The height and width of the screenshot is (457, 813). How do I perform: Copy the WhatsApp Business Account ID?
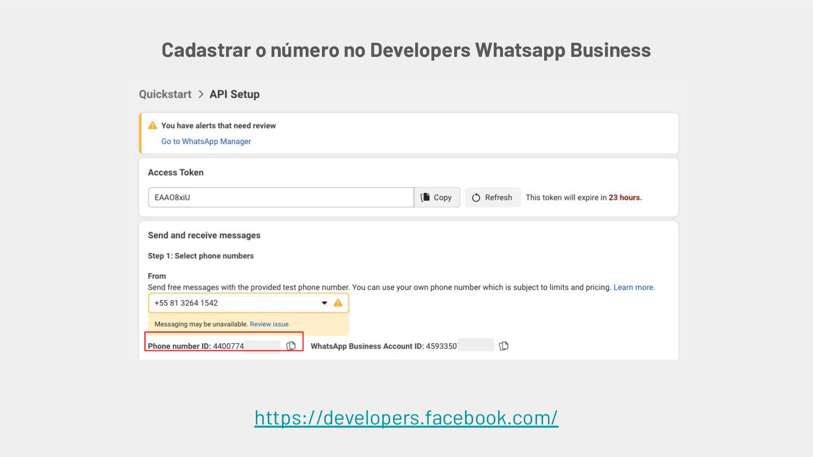(x=504, y=346)
